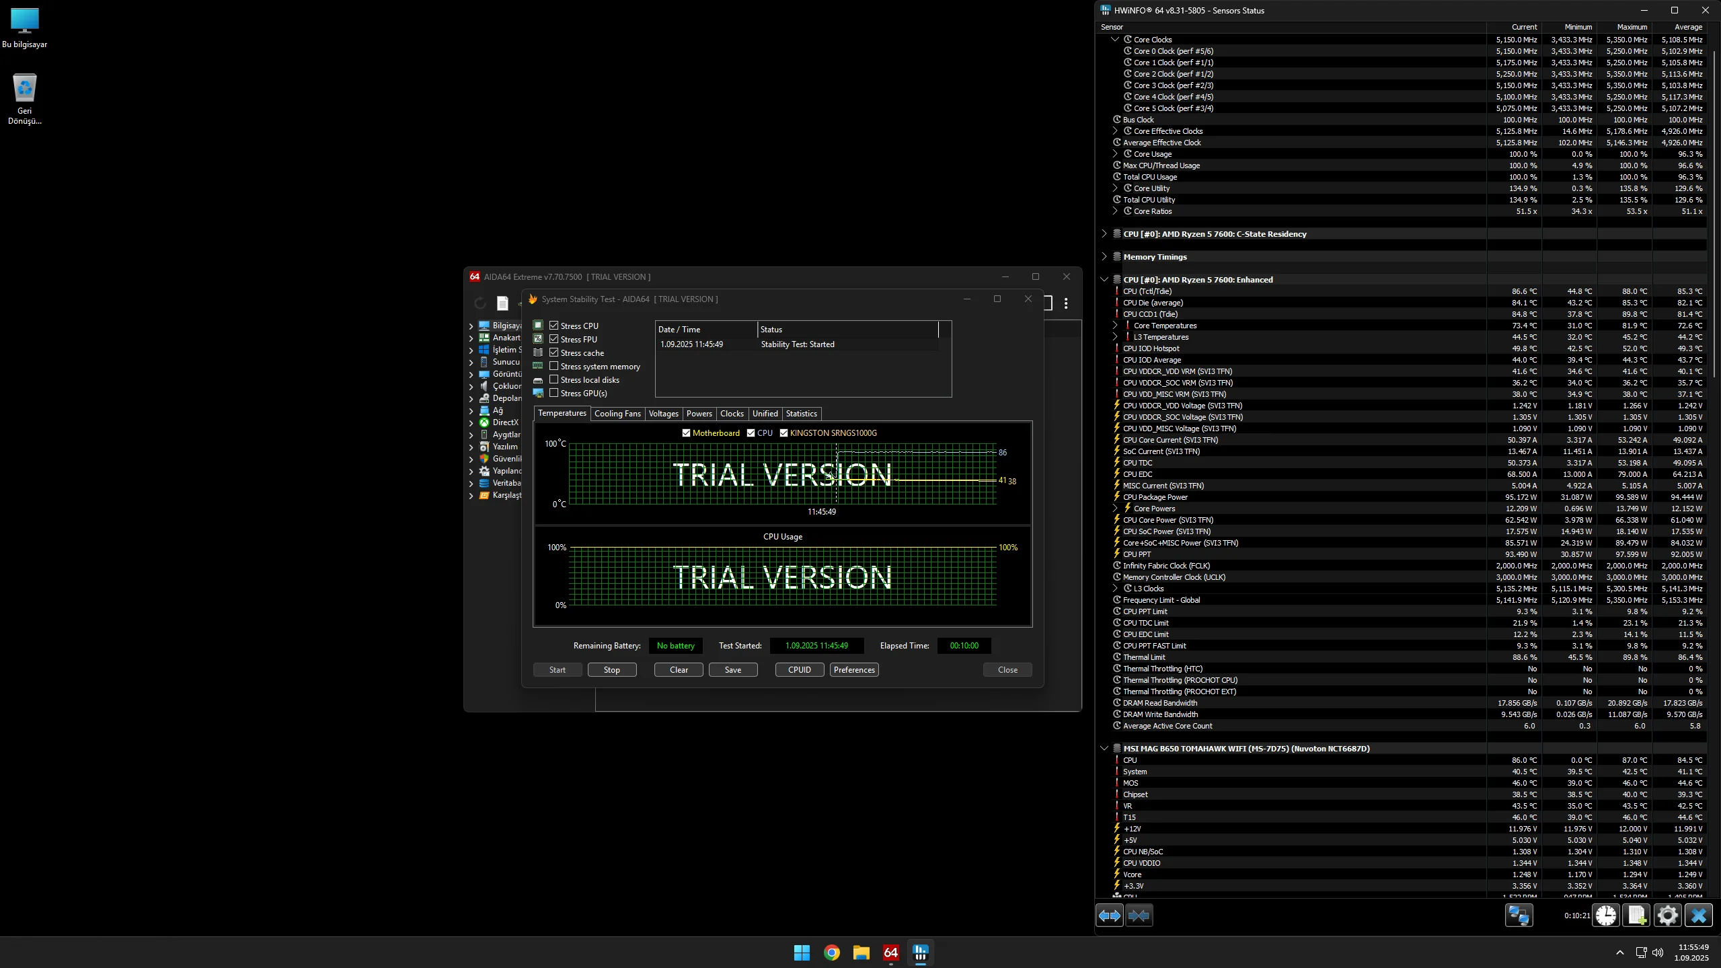Uncheck the Stress FPU checkbox
The image size is (1721, 968).
tap(554, 339)
